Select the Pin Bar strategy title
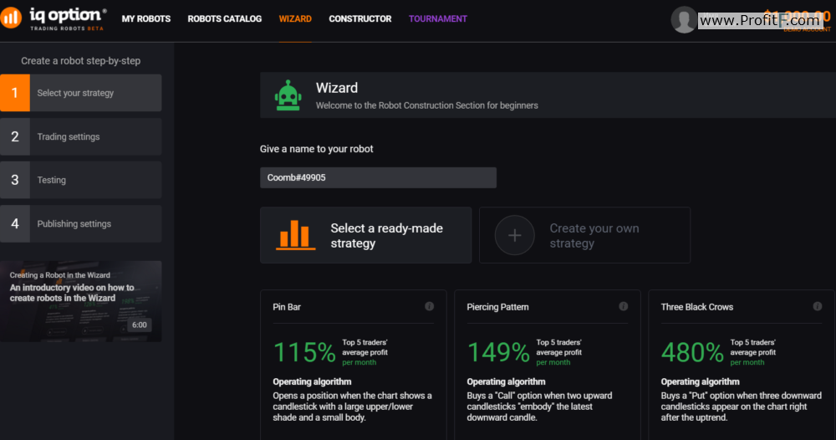The image size is (836, 440). pyautogui.click(x=287, y=307)
